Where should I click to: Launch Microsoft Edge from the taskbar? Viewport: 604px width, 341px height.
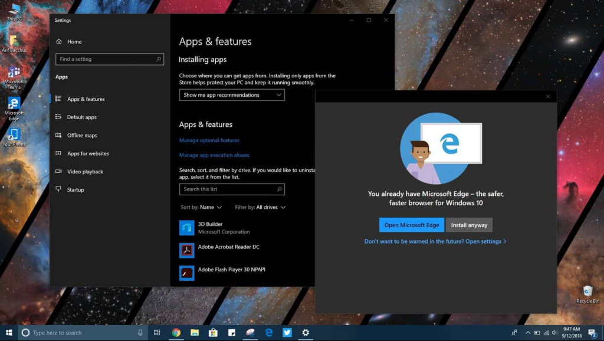point(268,333)
